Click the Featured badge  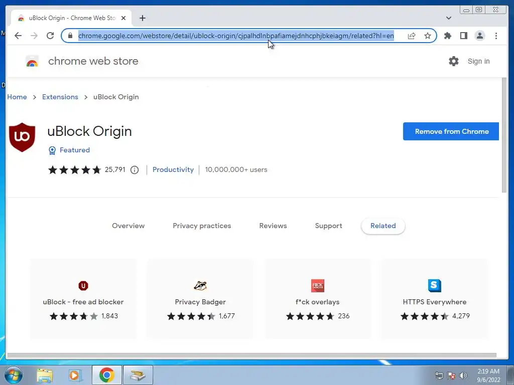(69, 150)
